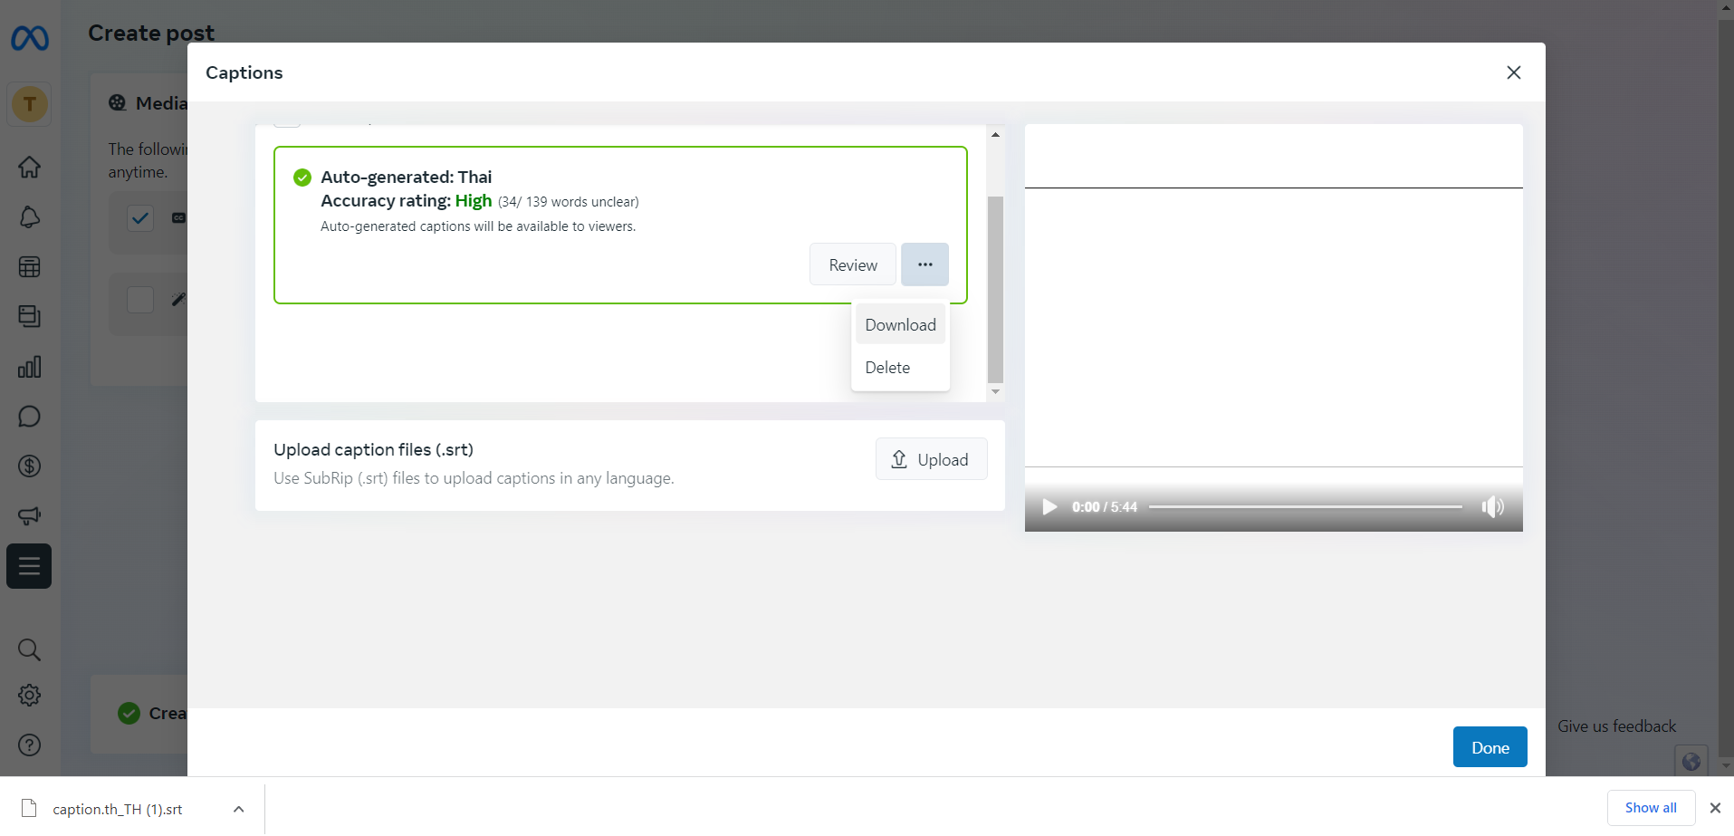Click the video progress seek bar
The width and height of the screenshot is (1734, 836).
point(1305,507)
